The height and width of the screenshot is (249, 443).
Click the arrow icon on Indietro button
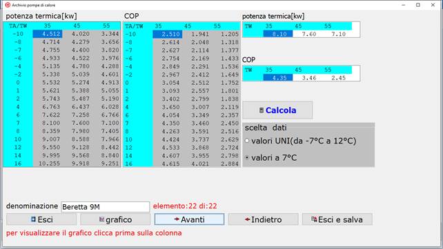(248, 219)
